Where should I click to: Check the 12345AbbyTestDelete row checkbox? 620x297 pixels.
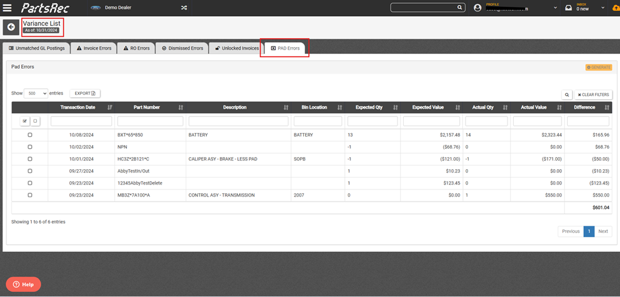pyautogui.click(x=30, y=183)
